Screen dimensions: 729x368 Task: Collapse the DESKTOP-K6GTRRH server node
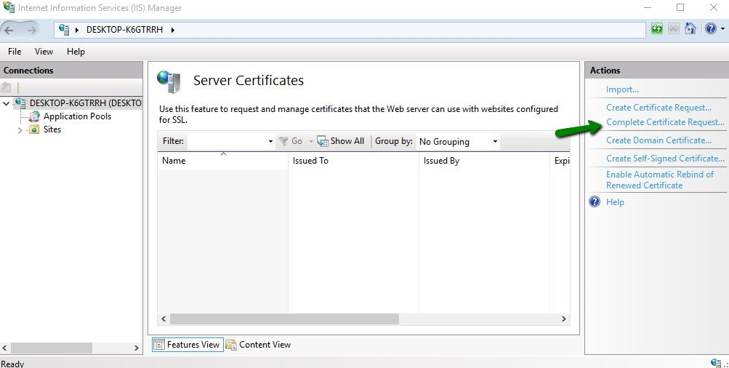[x=7, y=103]
